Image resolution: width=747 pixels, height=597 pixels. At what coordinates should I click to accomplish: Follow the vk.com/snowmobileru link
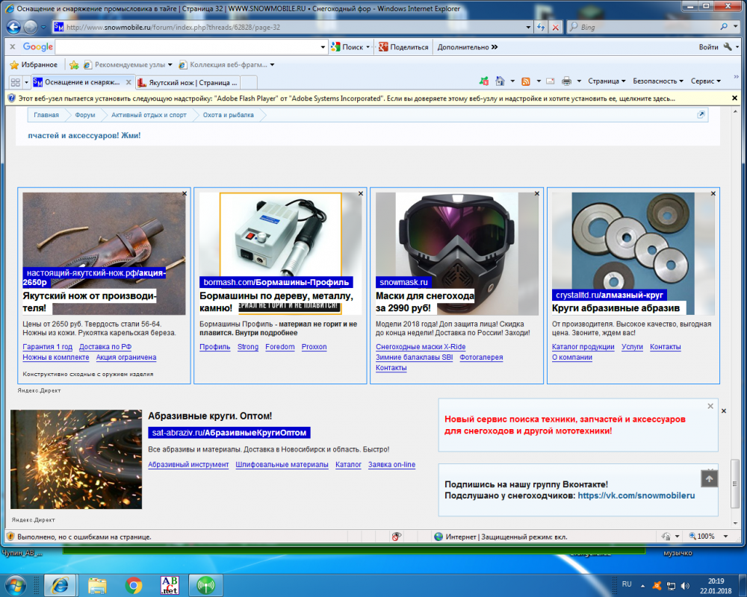[636, 496]
